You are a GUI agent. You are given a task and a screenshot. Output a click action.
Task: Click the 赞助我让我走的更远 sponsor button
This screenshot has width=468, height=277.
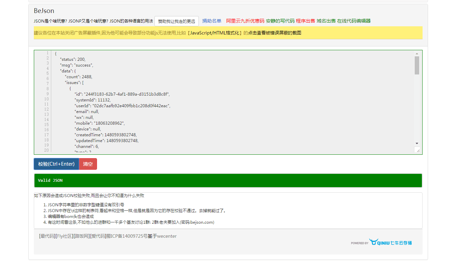tap(177, 21)
